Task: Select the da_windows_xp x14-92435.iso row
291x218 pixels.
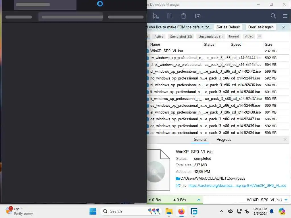Action: (x=218, y=126)
